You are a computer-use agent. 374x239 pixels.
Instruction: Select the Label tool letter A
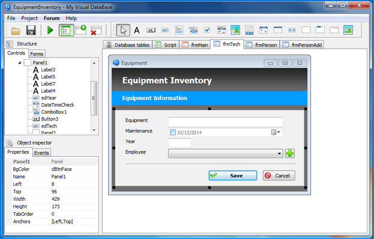click(x=137, y=30)
